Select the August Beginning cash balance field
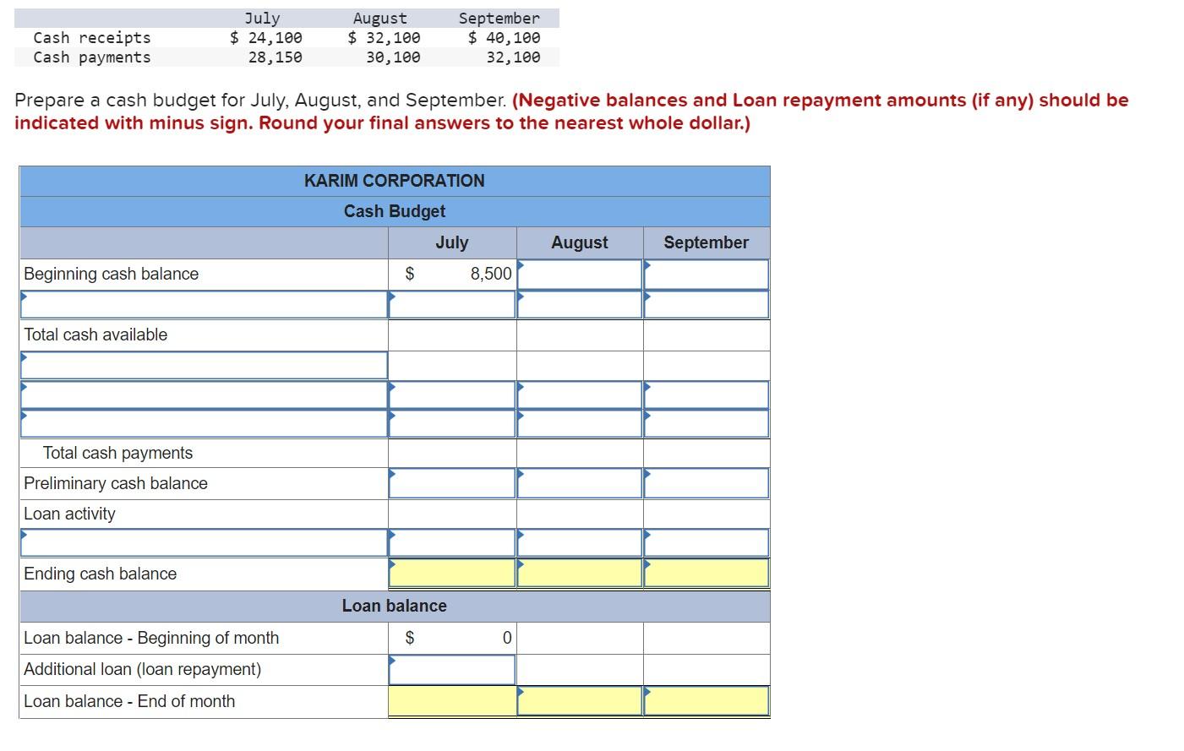Viewport: 1184px width, 751px height. 580,274
